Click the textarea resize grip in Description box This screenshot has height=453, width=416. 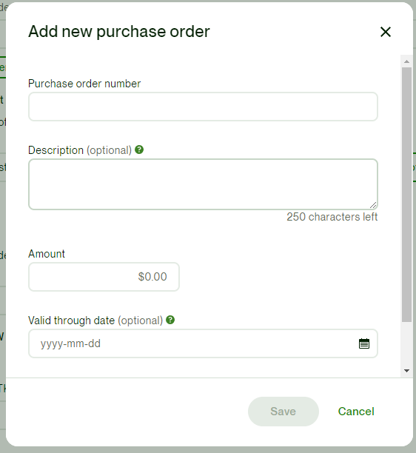click(373, 205)
